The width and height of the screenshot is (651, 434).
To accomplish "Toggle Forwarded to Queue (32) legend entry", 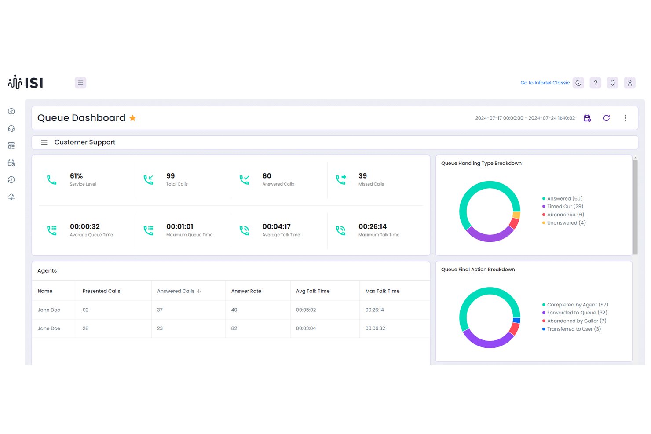I will (x=575, y=313).
